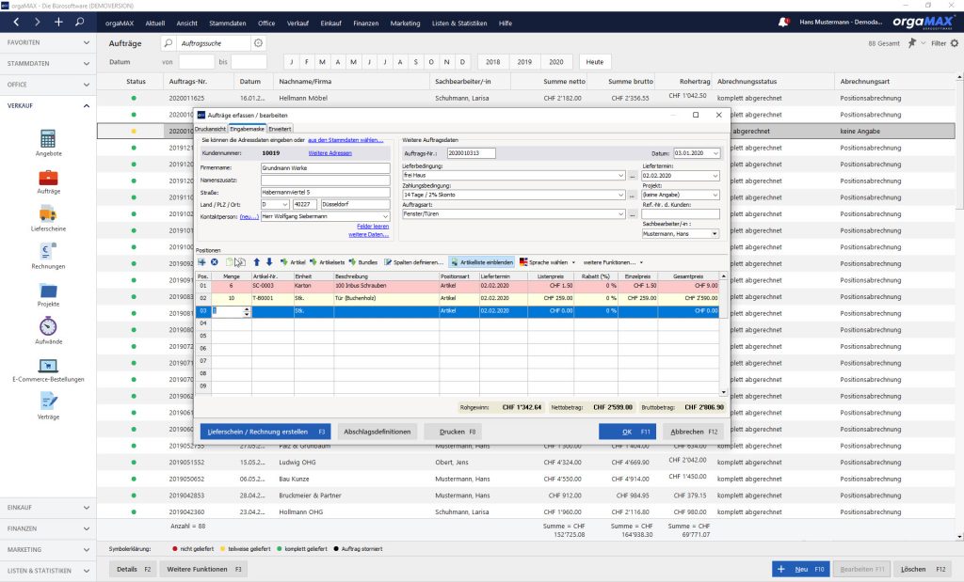This screenshot has width=964, height=582.
Task: Expand Lieferbedingung dropdown
Action: [621, 176]
